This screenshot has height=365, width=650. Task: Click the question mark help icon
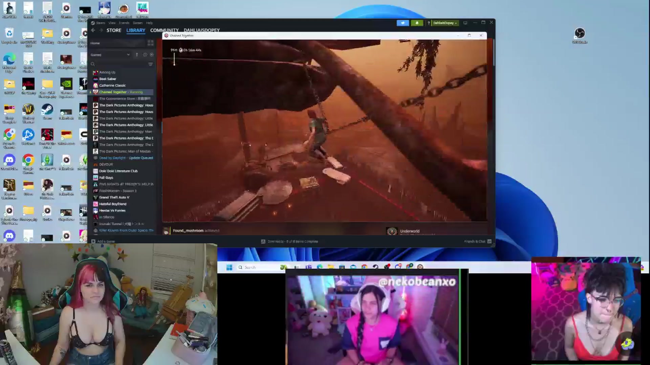pos(429,23)
